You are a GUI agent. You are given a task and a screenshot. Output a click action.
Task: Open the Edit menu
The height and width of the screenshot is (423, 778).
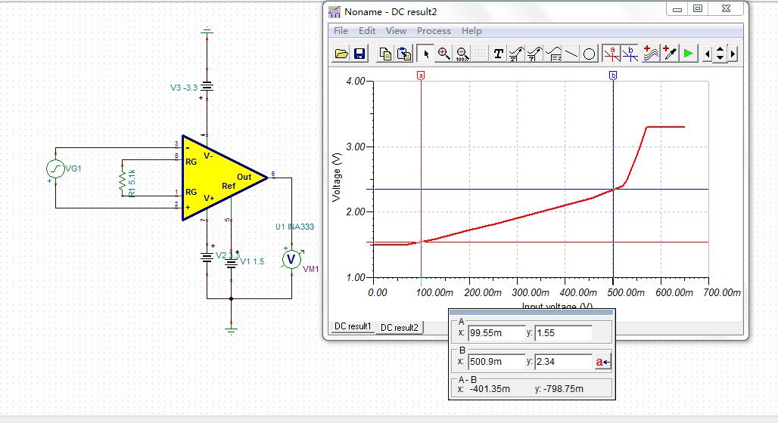click(367, 31)
